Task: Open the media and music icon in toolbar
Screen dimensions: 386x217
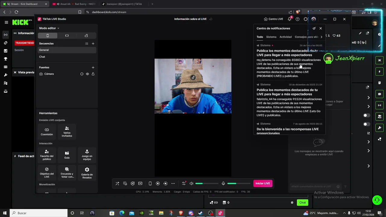Action: [x=125, y=183]
